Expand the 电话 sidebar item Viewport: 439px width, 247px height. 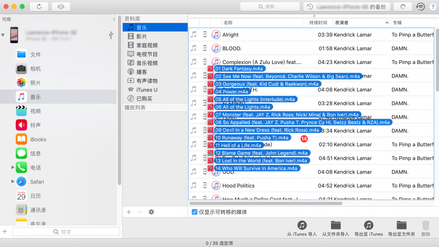[x=13, y=167]
